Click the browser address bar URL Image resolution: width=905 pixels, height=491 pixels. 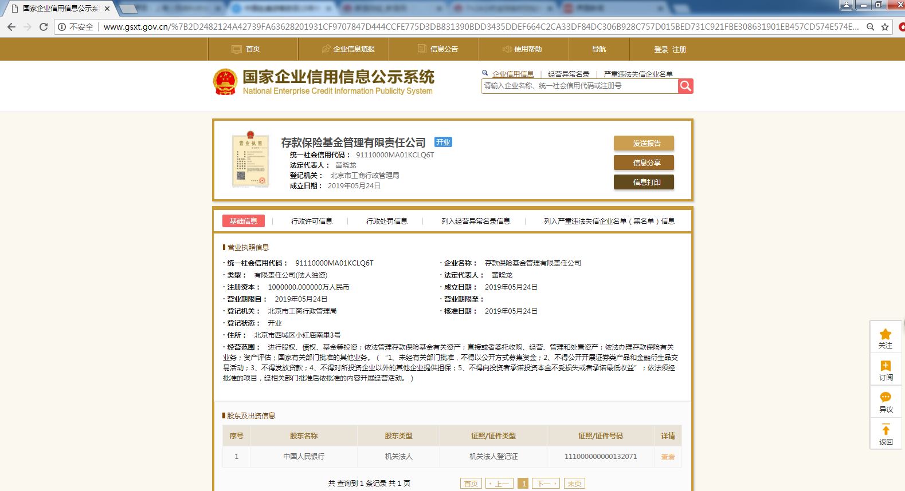(481, 27)
